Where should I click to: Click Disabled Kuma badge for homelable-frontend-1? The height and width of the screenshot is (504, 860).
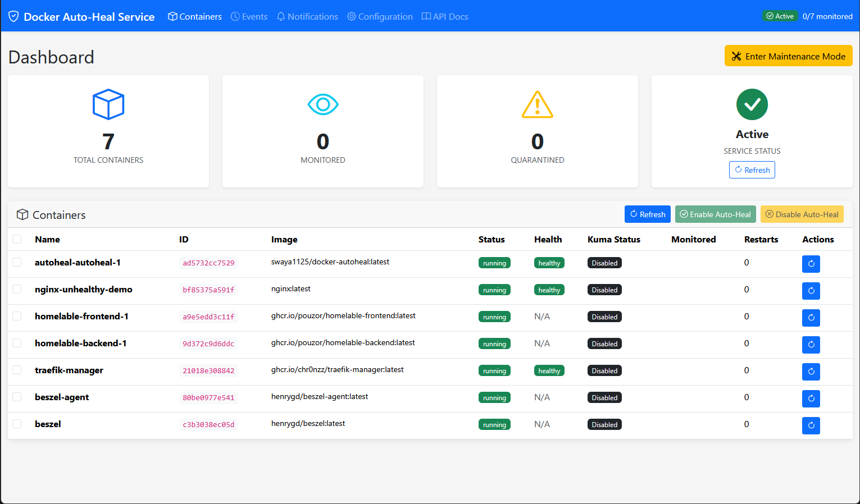pyautogui.click(x=604, y=317)
